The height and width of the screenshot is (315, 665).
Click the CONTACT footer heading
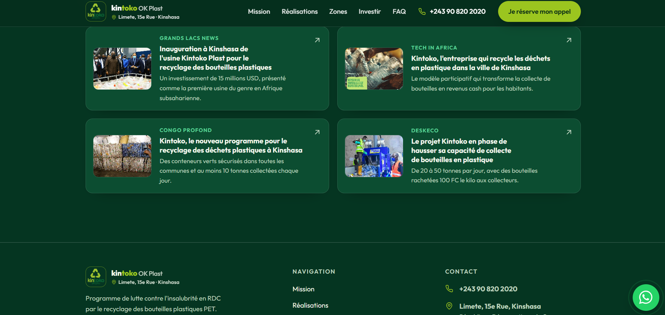click(461, 271)
